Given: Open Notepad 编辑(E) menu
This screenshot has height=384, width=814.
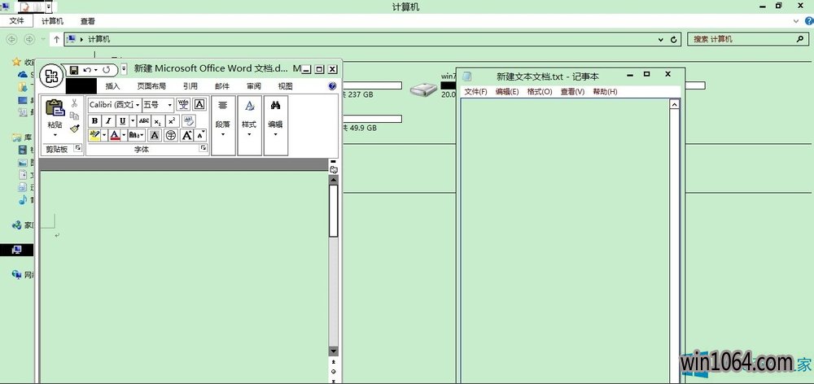Looking at the screenshot, I should pos(507,92).
